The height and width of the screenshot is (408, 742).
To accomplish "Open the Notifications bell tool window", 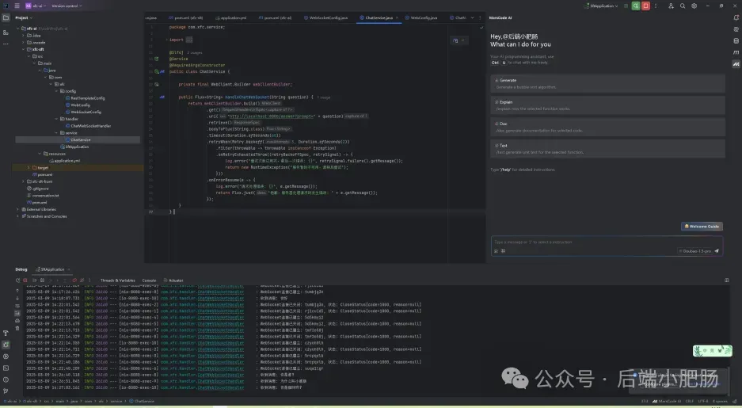I will (736, 17).
